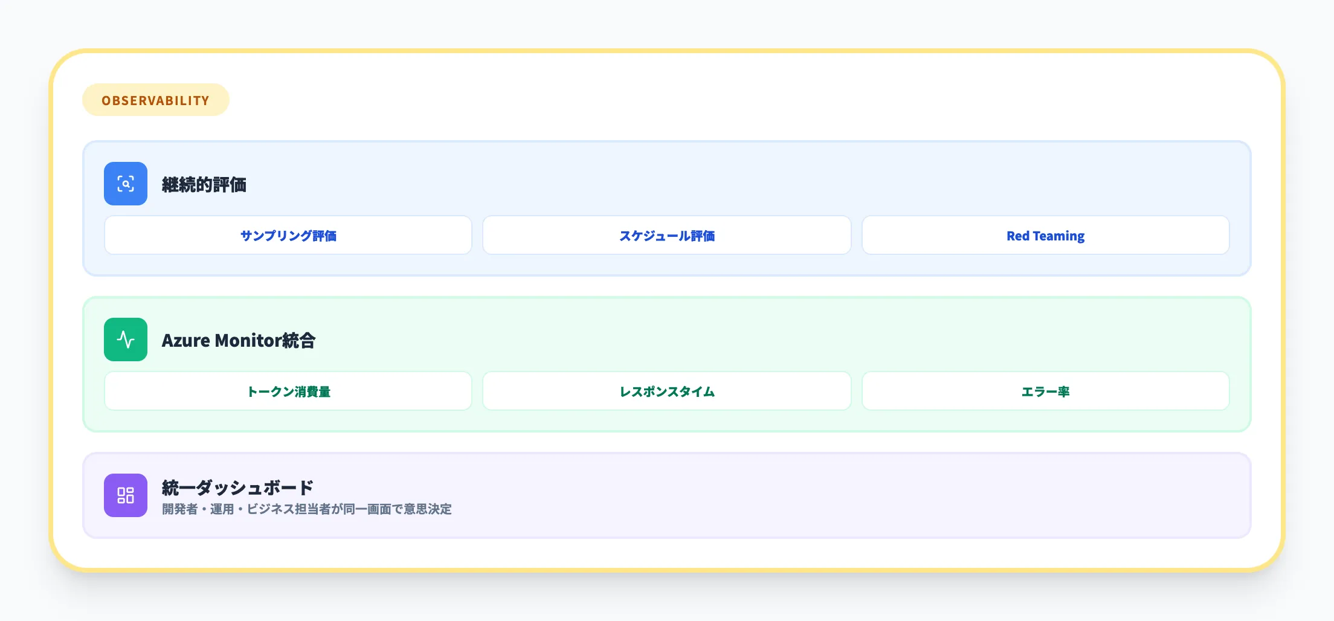Toggle the サンプリング評価 option

(x=288, y=236)
